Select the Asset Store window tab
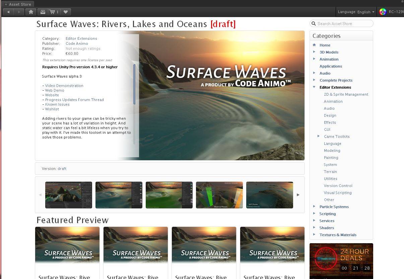This screenshot has height=279, width=404. click(x=17, y=4)
